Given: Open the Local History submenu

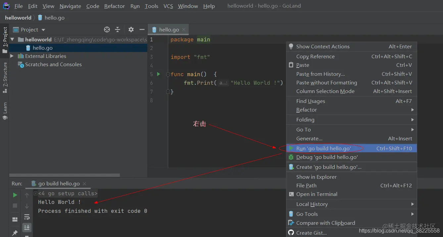Looking at the screenshot, I should tap(351, 204).
